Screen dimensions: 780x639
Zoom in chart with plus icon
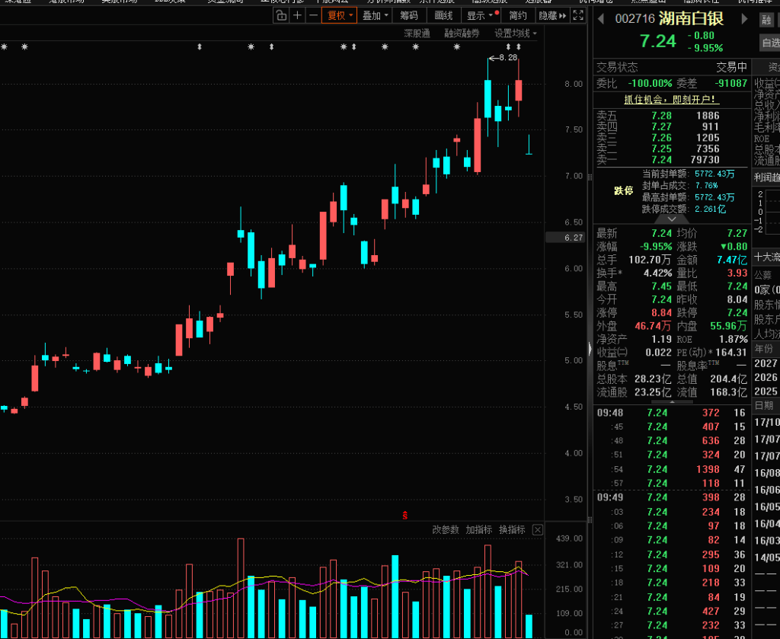297,15
